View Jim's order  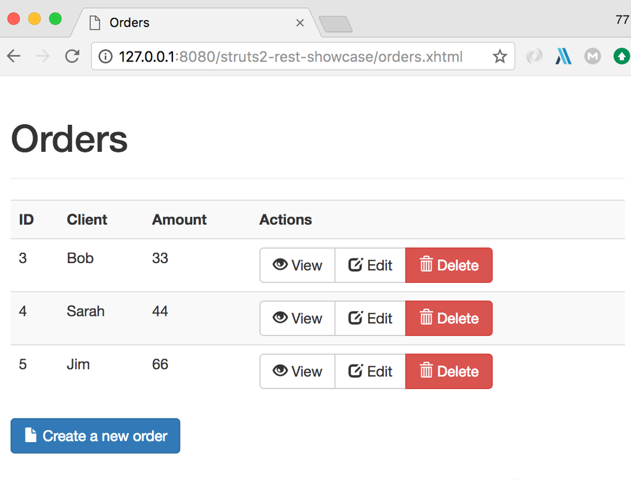point(297,372)
